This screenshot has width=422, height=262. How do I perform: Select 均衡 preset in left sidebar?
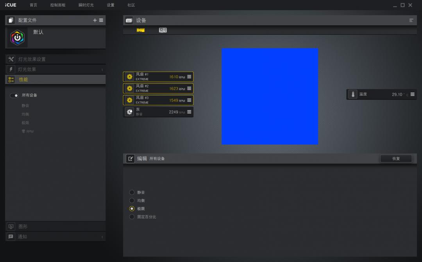coord(25,114)
